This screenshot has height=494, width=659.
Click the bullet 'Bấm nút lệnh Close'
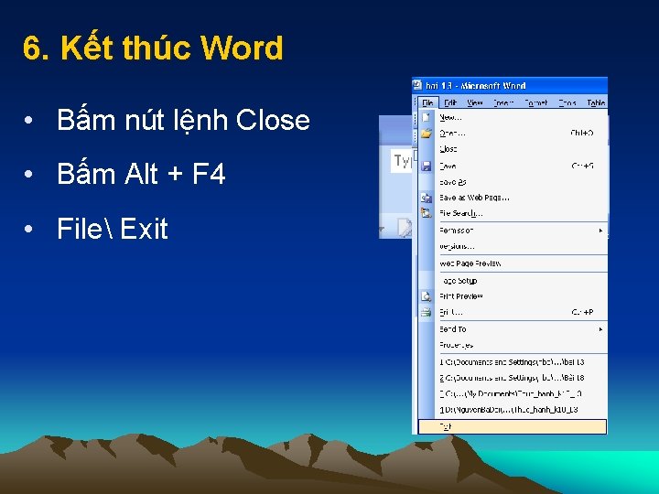point(183,120)
